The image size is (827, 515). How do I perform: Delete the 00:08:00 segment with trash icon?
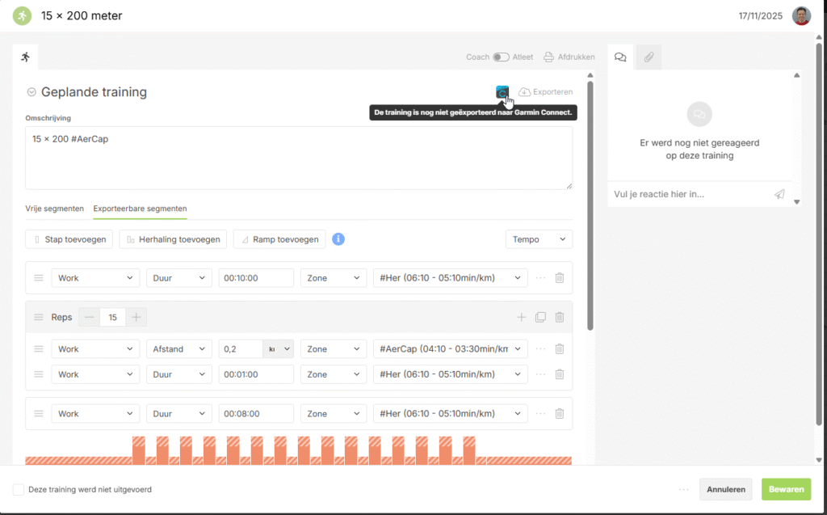click(559, 414)
